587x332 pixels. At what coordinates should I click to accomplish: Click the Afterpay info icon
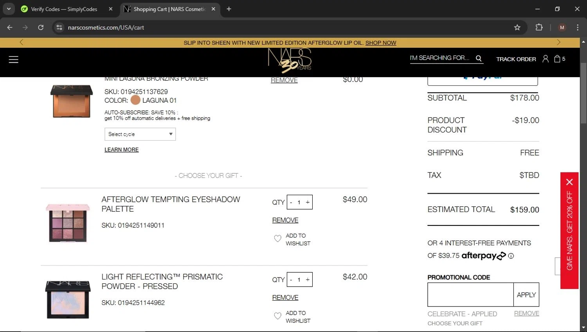tap(511, 256)
